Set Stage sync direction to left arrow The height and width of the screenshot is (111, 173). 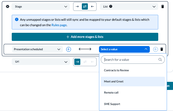tap(92, 7)
